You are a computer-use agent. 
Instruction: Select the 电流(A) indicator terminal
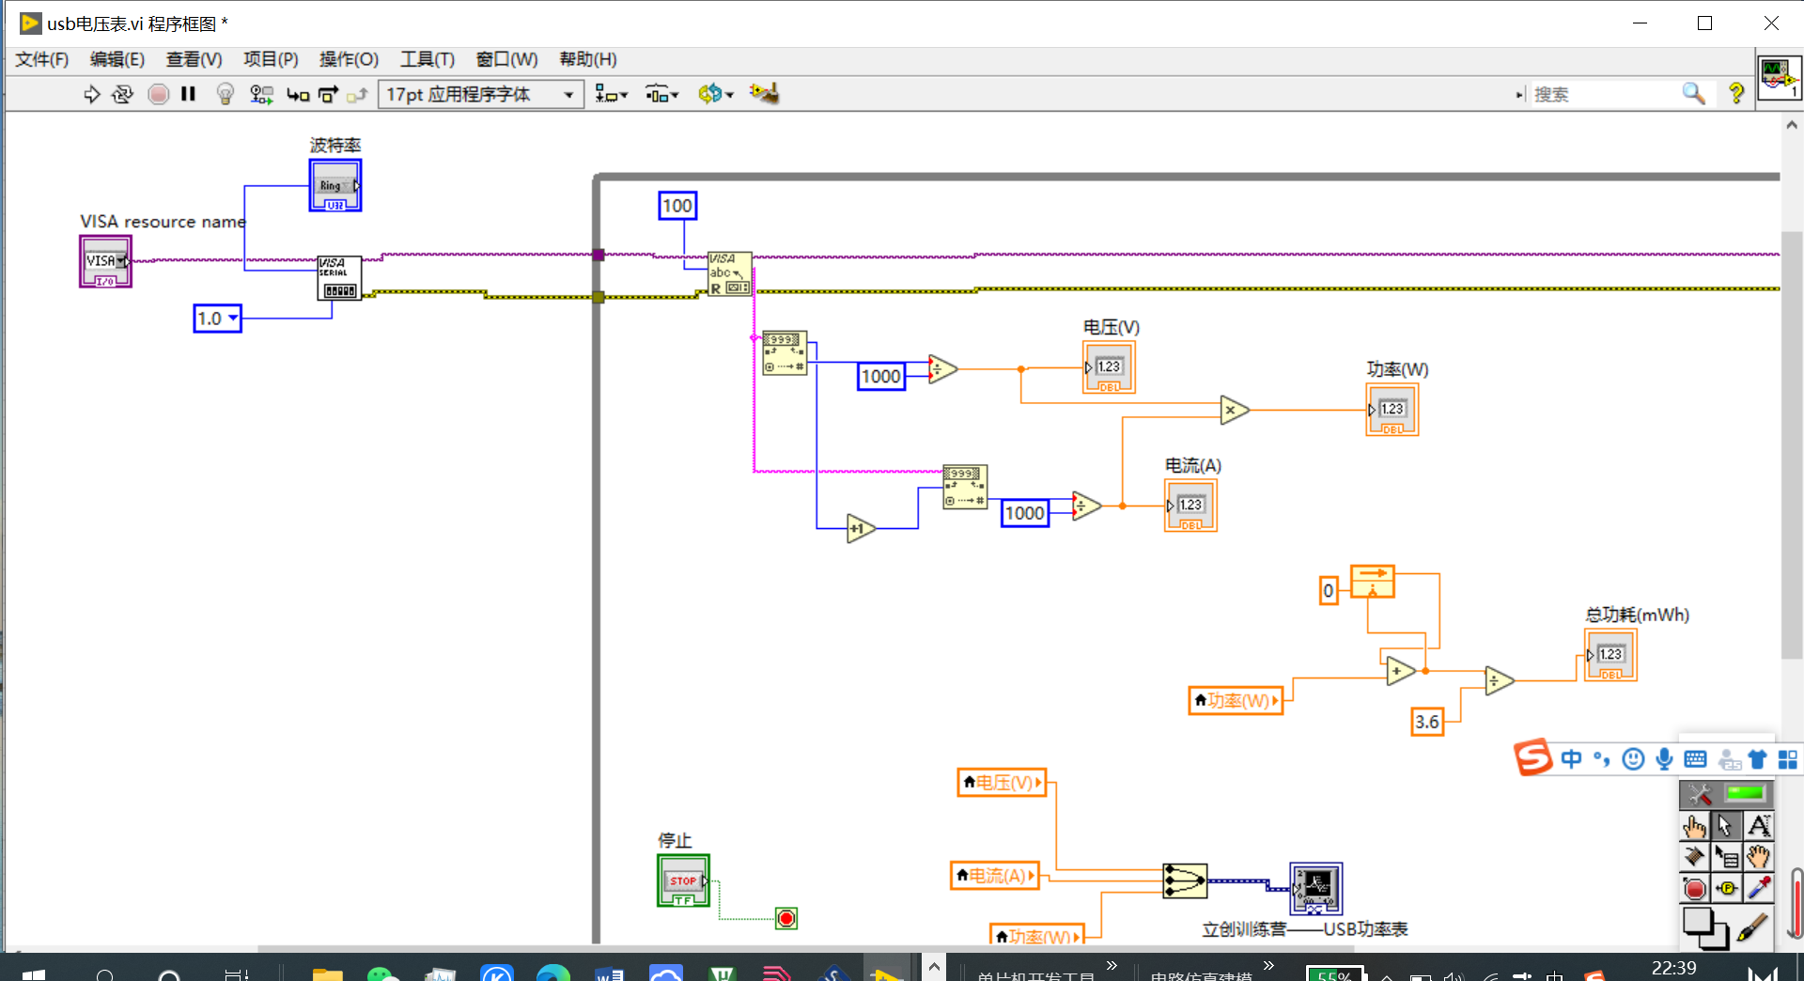click(x=1190, y=506)
